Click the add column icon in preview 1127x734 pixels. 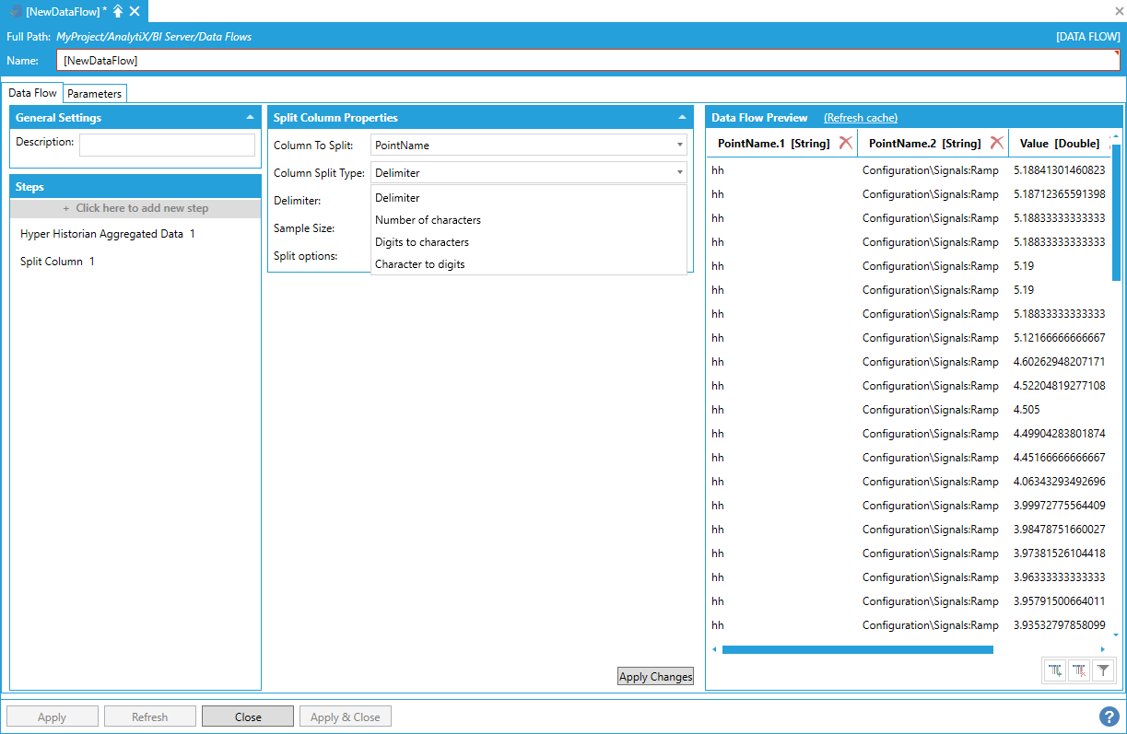point(1055,671)
